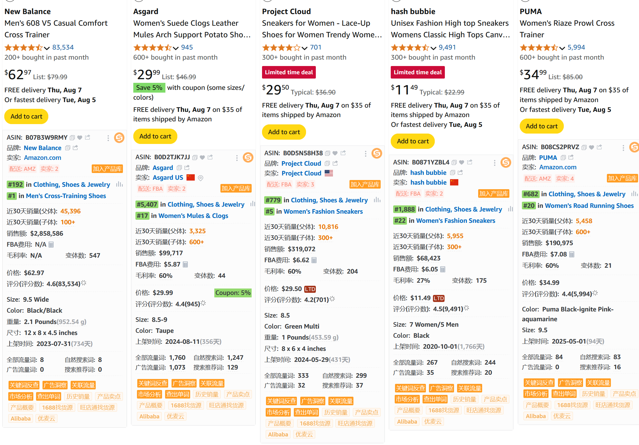
Task: Copy the ASIN B07B3W9RMY
Action: tap(72, 138)
